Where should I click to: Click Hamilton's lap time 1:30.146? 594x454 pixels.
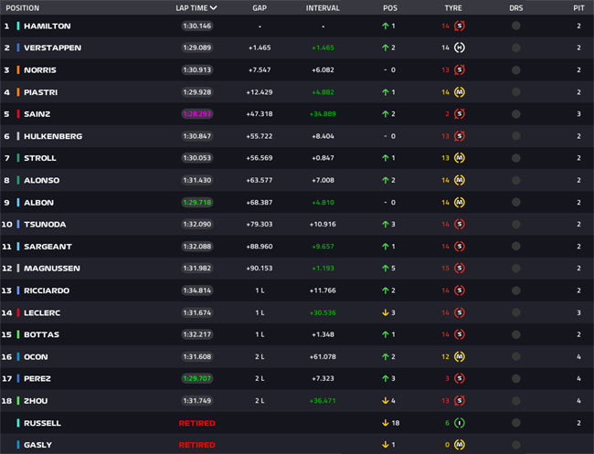(x=197, y=26)
